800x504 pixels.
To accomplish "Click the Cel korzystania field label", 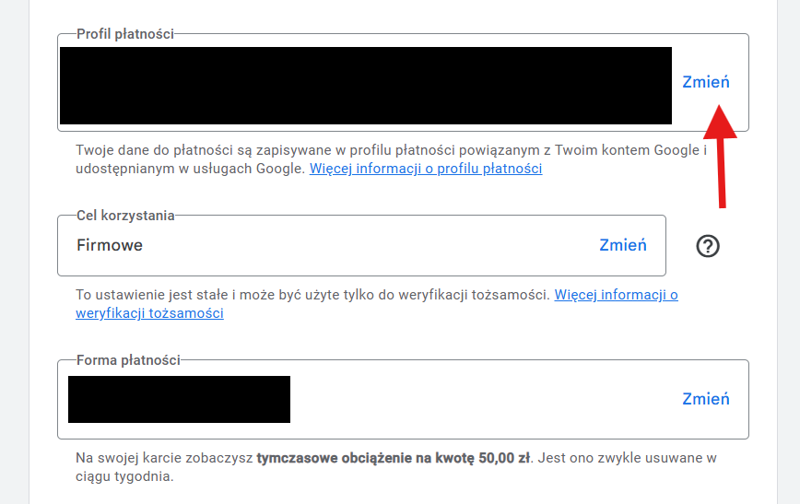I will pyautogui.click(x=125, y=216).
